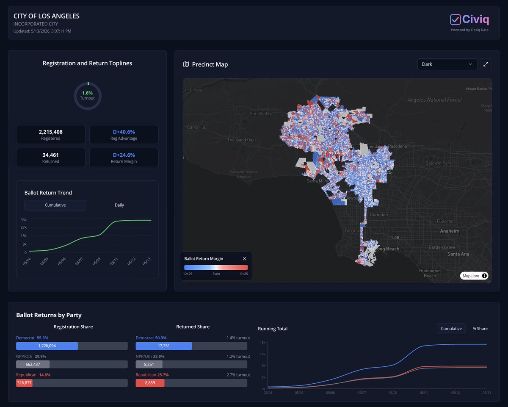This screenshot has height=407, width=508.
Task: Click the Anaheim map label
Action: click(x=449, y=231)
